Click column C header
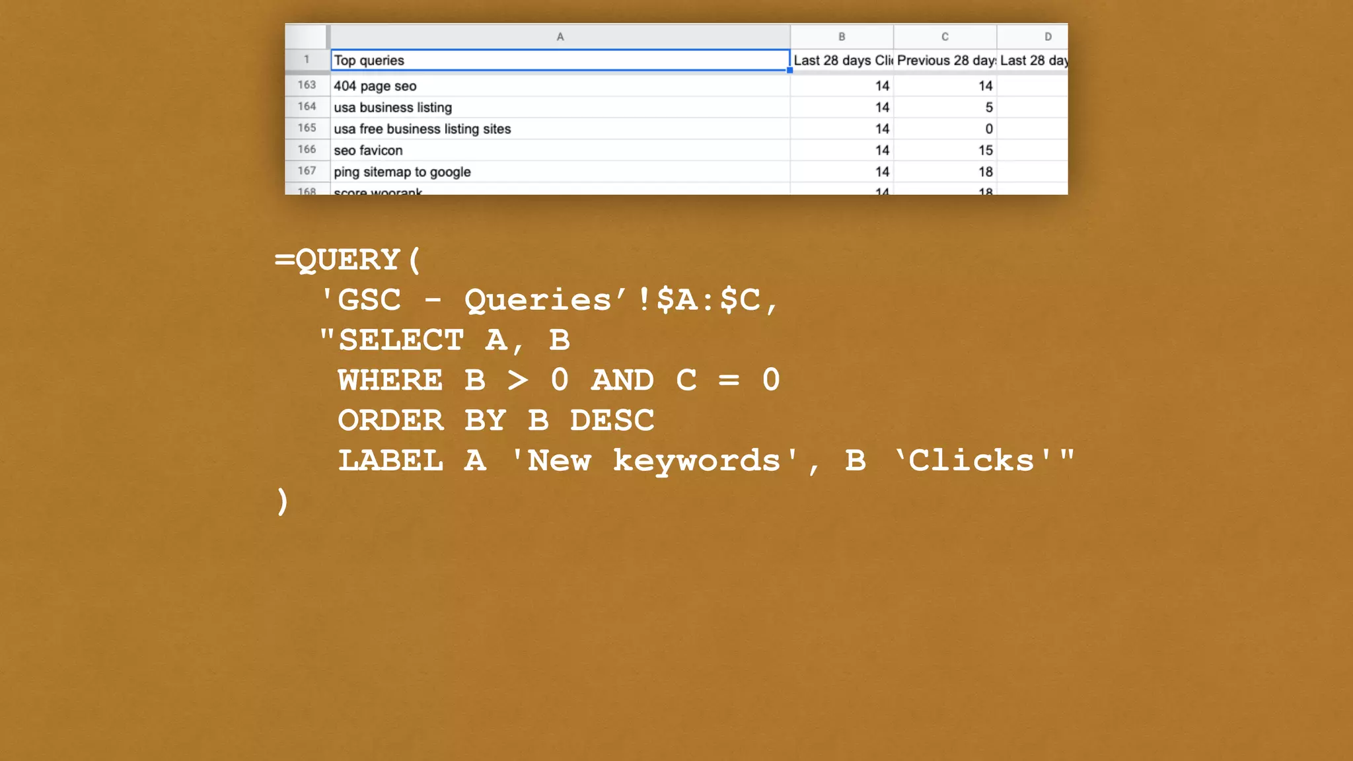Viewport: 1353px width, 761px height. 945,36
